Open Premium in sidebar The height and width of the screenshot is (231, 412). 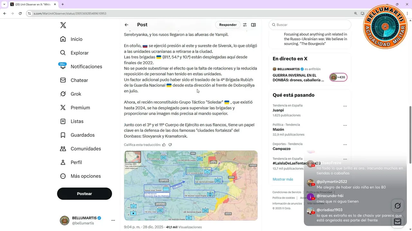75,108
